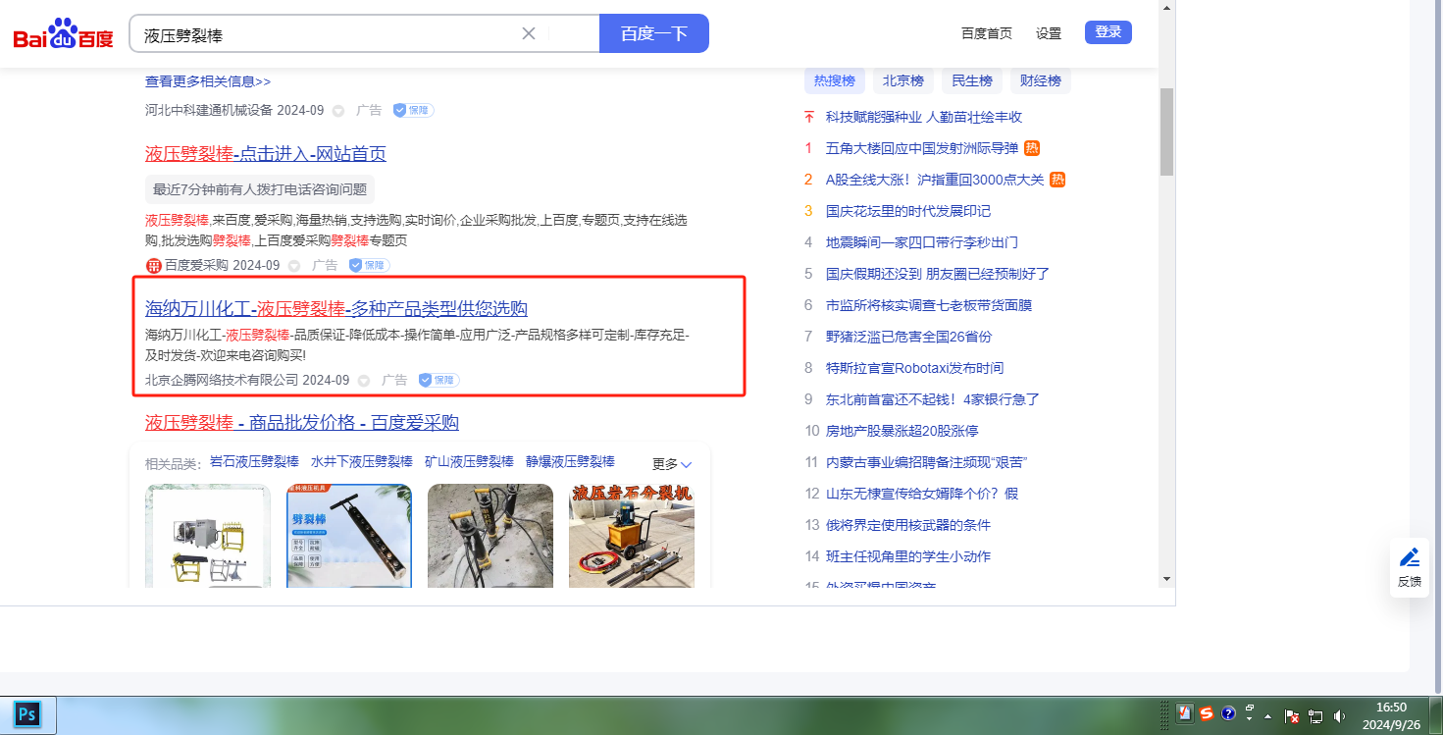The image size is (1443, 735).
Task: Click 河北中科建通机械设备 advertiser name
Action: pos(209,110)
